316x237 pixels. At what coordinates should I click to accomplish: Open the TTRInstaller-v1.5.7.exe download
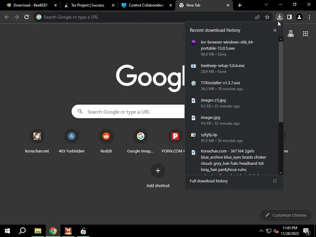pos(232,86)
